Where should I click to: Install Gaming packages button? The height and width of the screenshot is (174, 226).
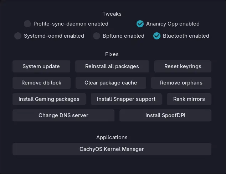[49, 99]
